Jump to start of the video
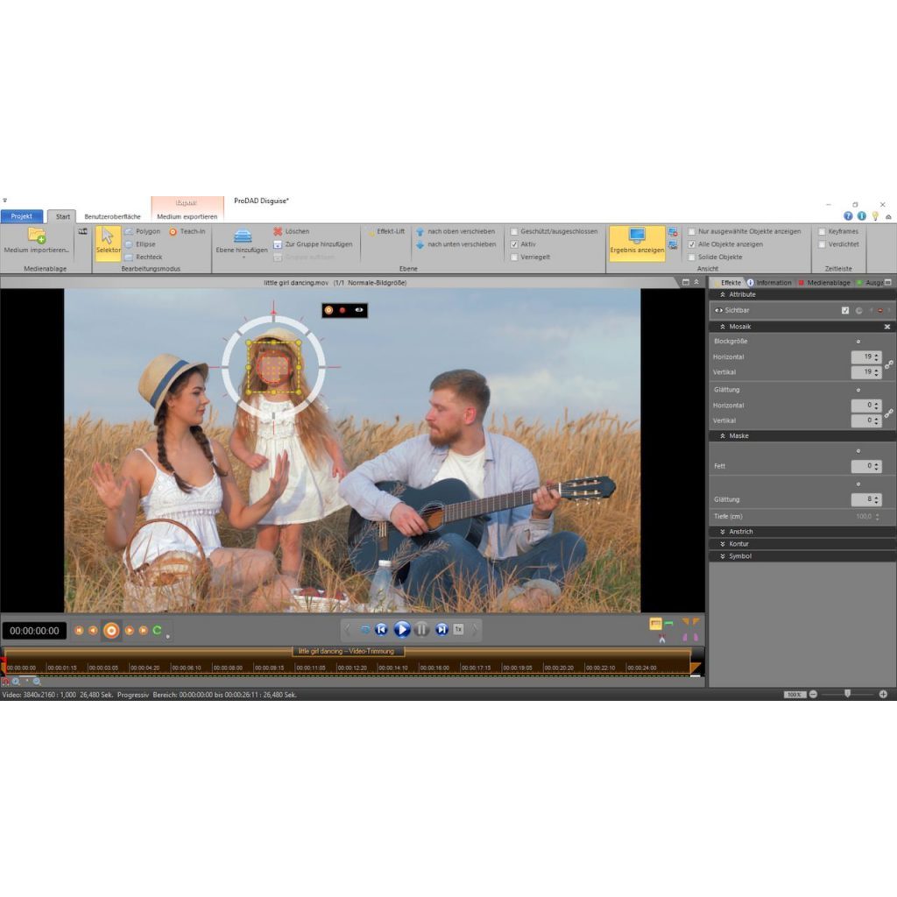The height and width of the screenshot is (897, 897). [381, 629]
